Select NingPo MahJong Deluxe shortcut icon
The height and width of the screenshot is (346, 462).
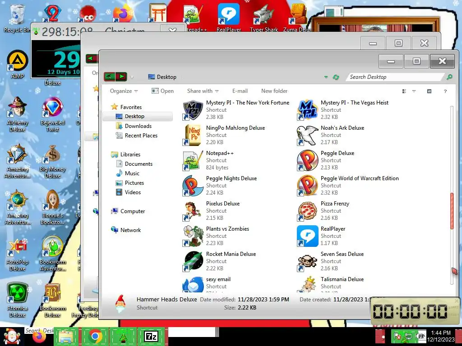click(193, 135)
